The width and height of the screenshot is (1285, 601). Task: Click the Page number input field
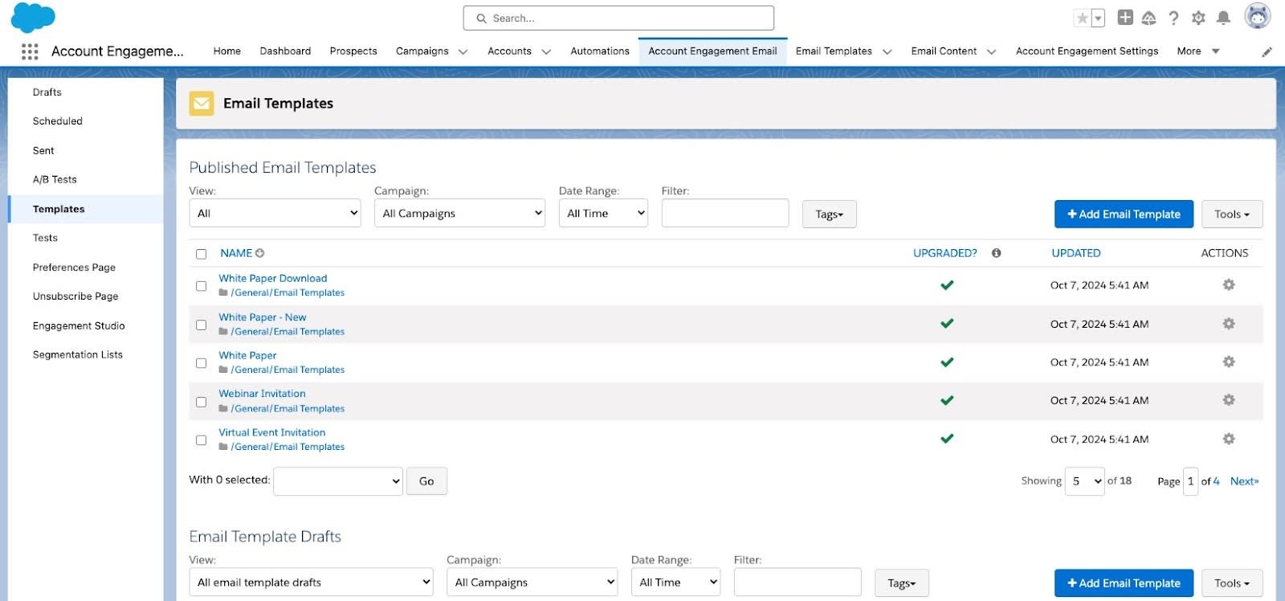[1191, 481]
